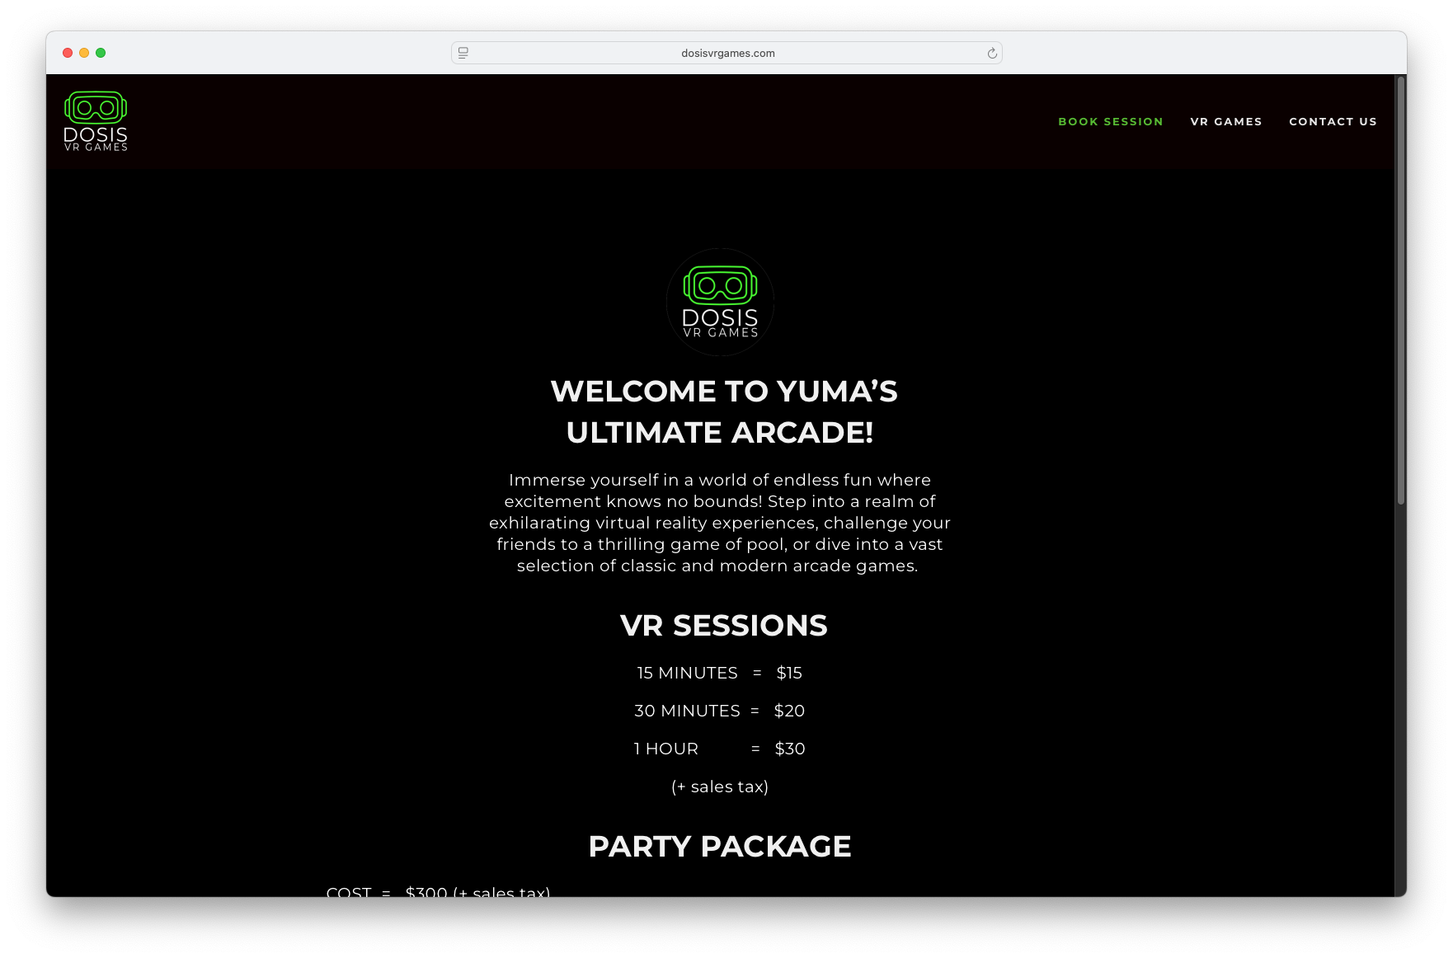Click the page icon inside the address bar
This screenshot has height=958, width=1453.
[463, 53]
